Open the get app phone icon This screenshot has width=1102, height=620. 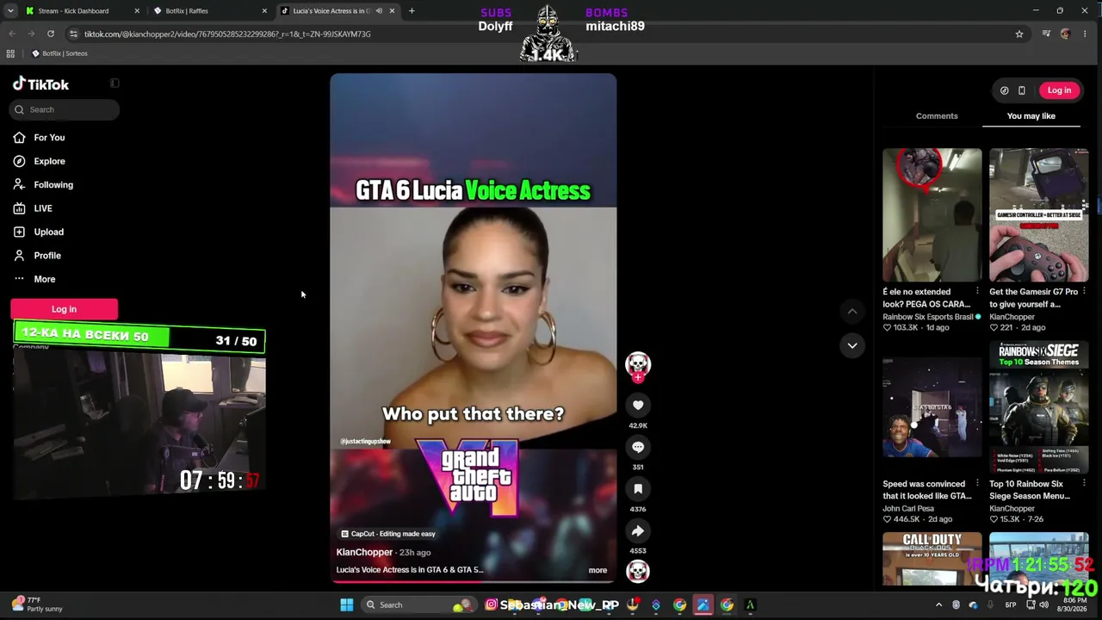tap(1022, 90)
